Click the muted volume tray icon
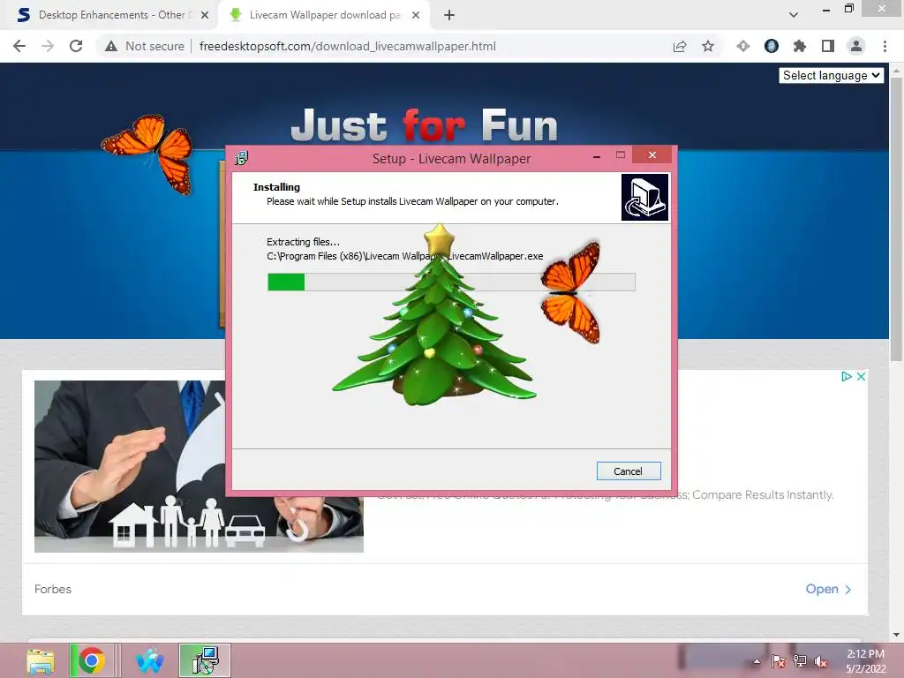Screen dimensions: 904x678 tap(820, 661)
